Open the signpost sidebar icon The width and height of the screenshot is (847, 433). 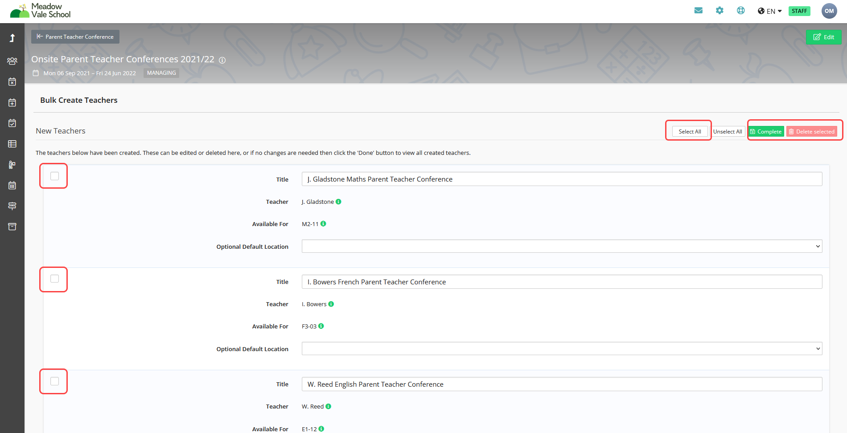12,206
